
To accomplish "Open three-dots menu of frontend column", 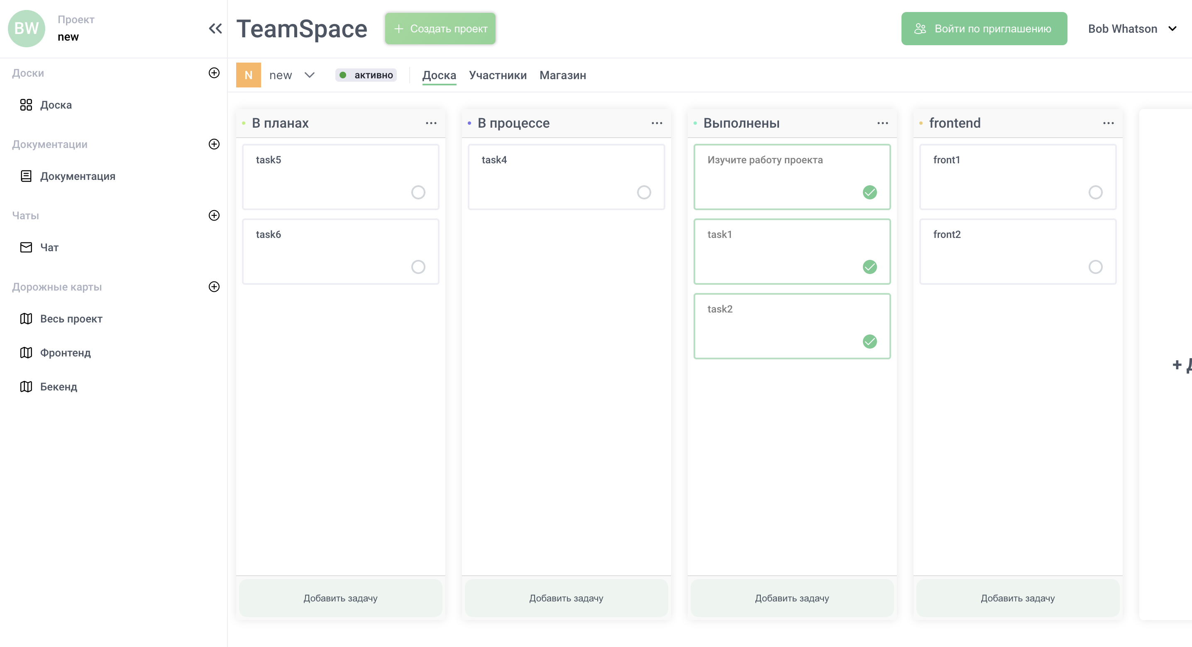I will pyautogui.click(x=1108, y=123).
